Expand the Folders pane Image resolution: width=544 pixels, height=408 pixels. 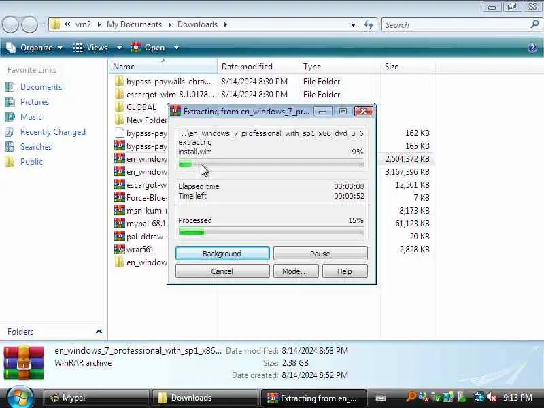coord(99,332)
